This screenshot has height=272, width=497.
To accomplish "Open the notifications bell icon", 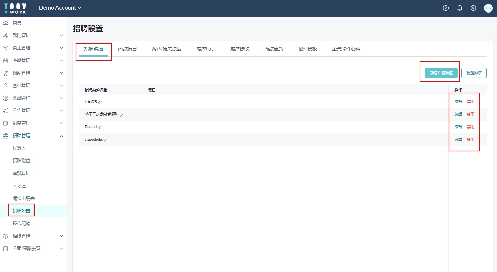I will coord(459,8).
